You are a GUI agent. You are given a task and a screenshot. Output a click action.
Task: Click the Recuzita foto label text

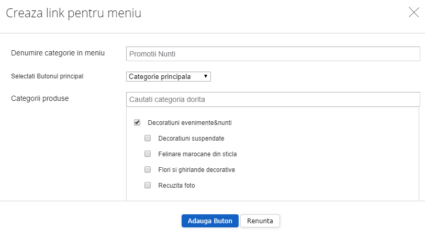click(176, 186)
